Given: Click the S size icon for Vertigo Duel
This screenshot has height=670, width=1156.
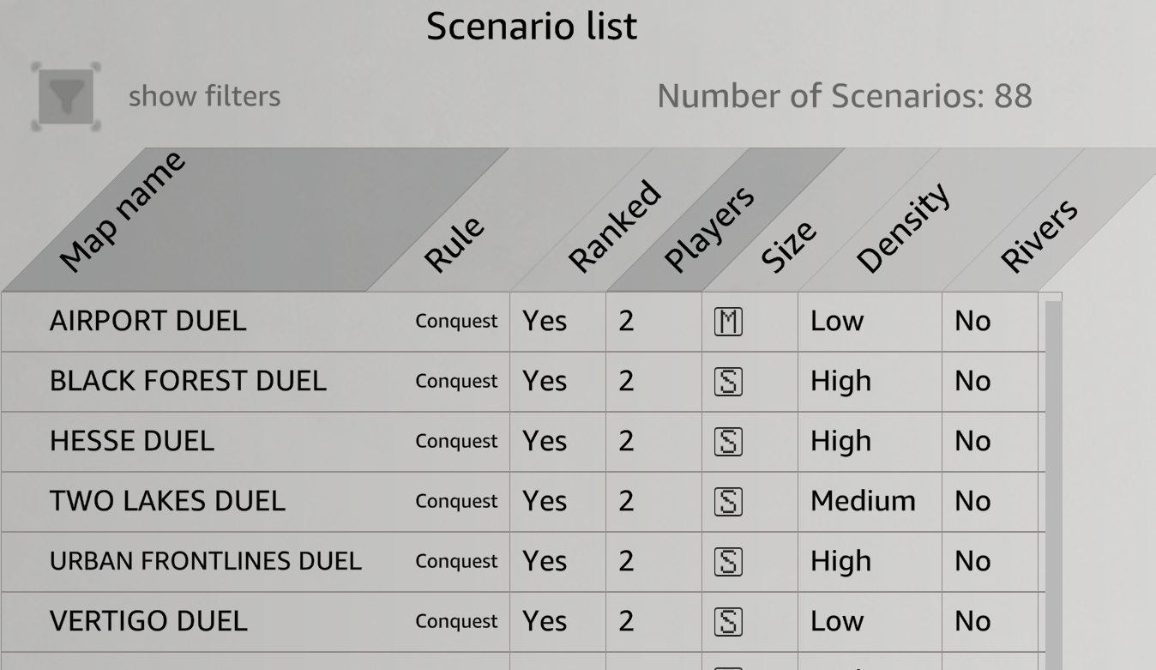Looking at the screenshot, I should (728, 622).
